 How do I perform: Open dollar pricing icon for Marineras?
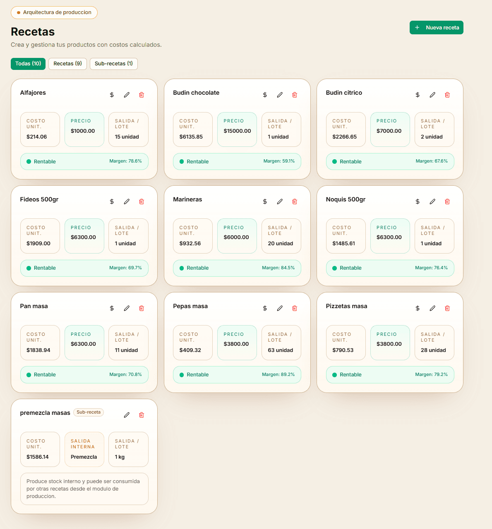click(x=265, y=201)
